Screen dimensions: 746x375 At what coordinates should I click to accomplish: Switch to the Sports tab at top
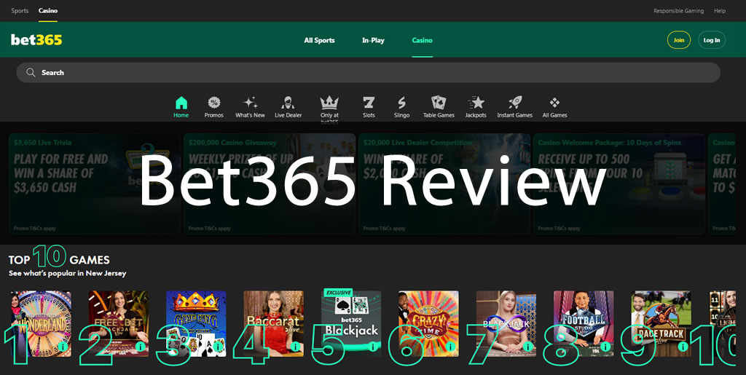(20, 10)
